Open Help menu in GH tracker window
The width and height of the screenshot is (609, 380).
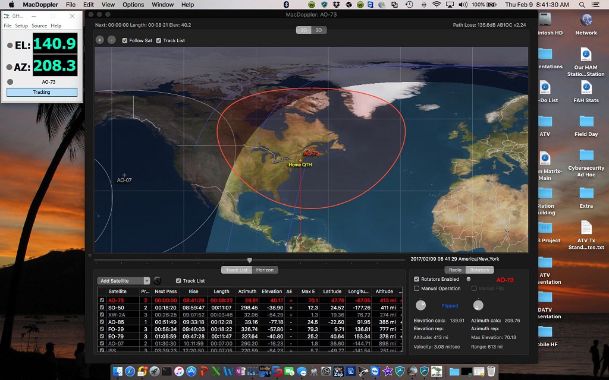pyautogui.click(x=56, y=26)
